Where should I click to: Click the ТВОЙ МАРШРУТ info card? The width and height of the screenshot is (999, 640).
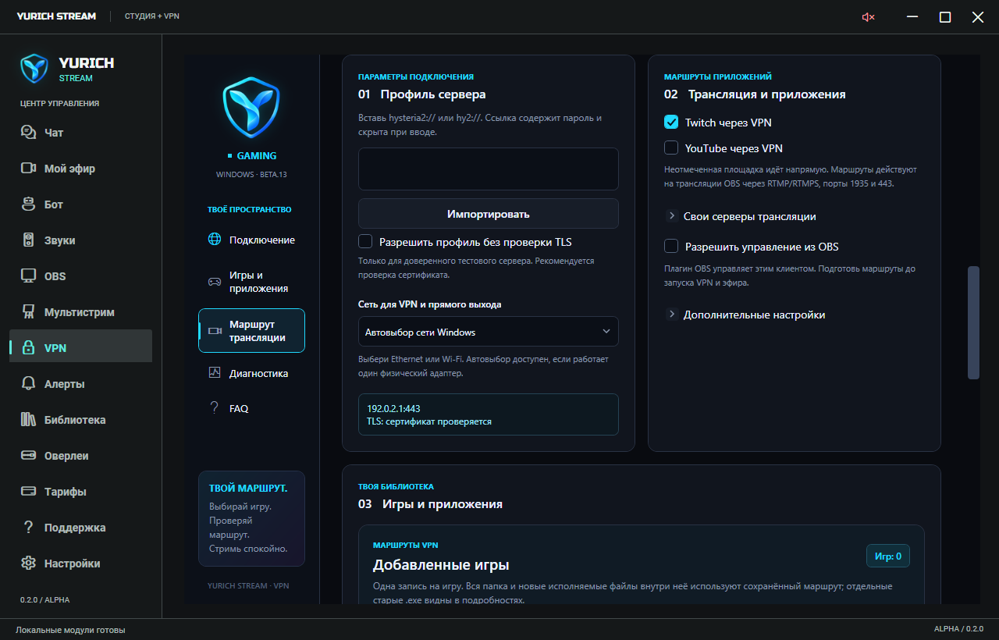point(251,518)
